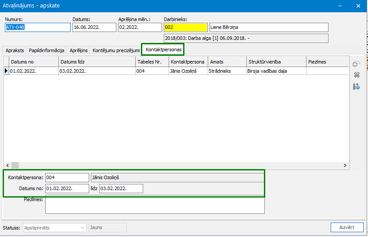Click the delete row X icon
The height and width of the screenshot is (237, 368).
click(x=357, y=75)
